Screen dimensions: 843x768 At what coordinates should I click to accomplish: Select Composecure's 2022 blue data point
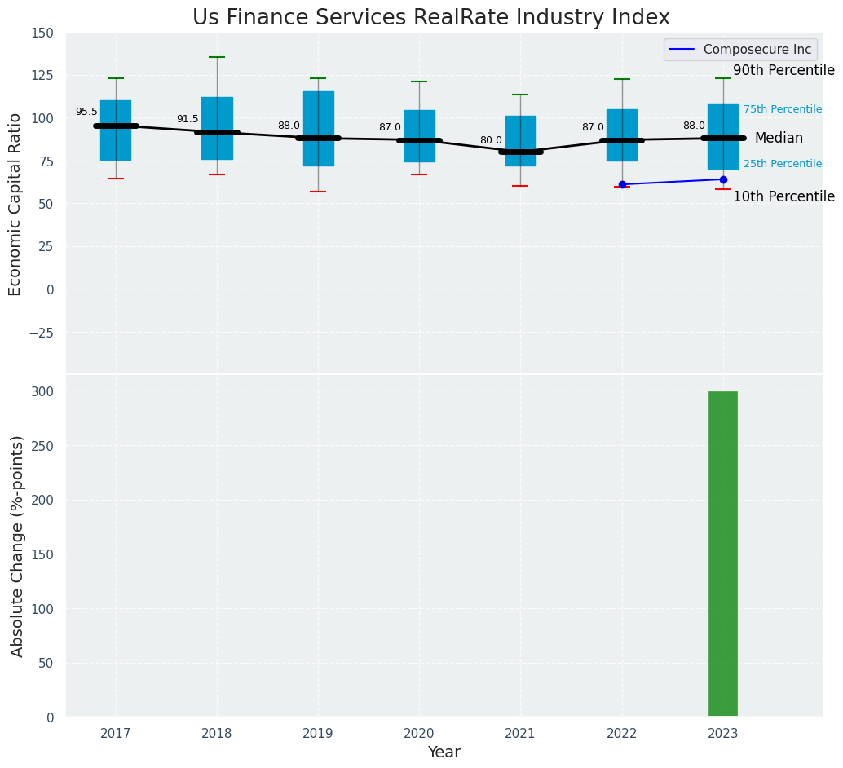point(622,184)
